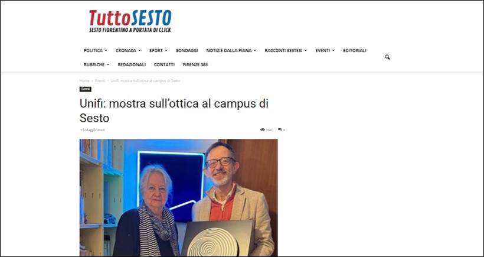Open the Editoriali menu item
This screenshot has height=257, width=484.
tap(355, 50)
